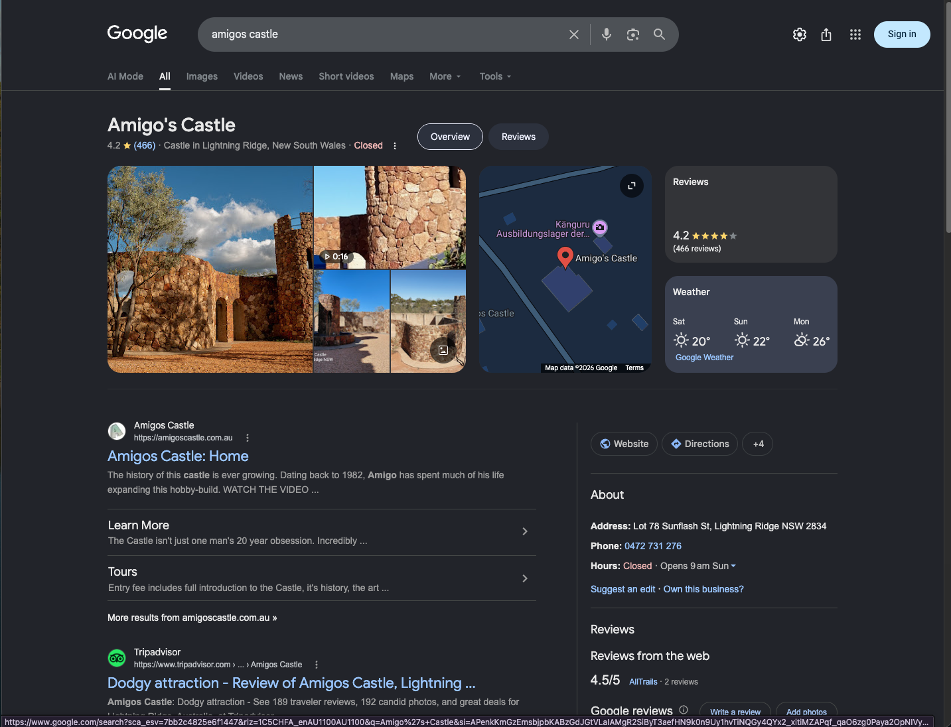Expand opening hours next to Opens 9am Sun

[x=733, y=566]
